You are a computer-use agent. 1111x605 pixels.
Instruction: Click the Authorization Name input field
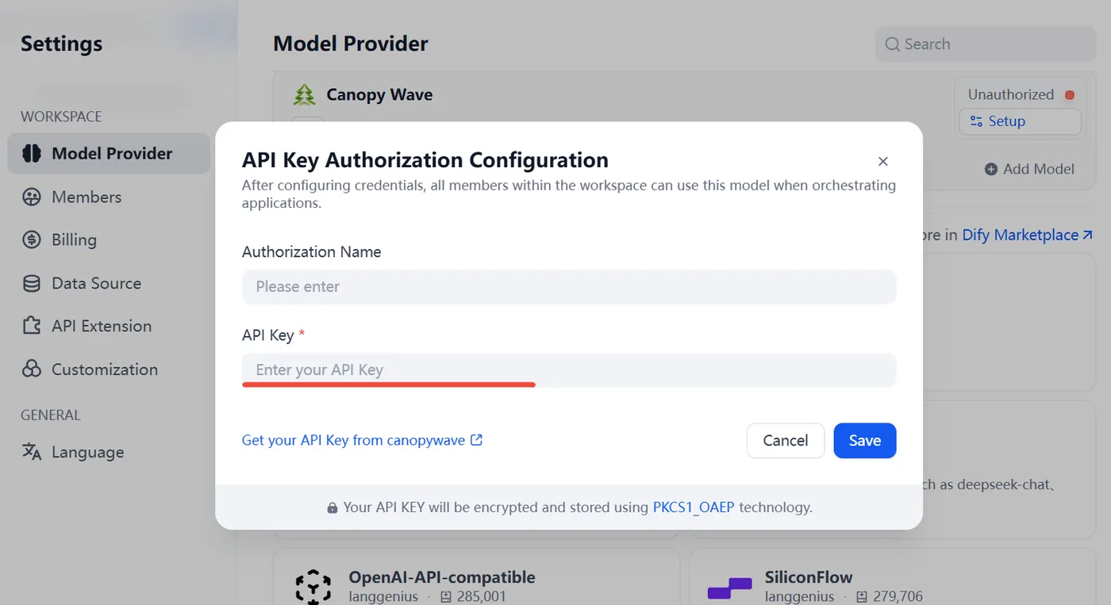569,287
